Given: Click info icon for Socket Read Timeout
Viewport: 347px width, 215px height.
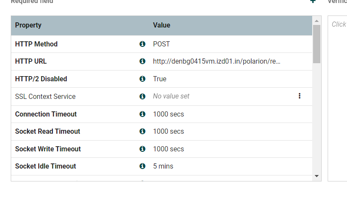Looking at the screenshot, I should coord(142,131).
